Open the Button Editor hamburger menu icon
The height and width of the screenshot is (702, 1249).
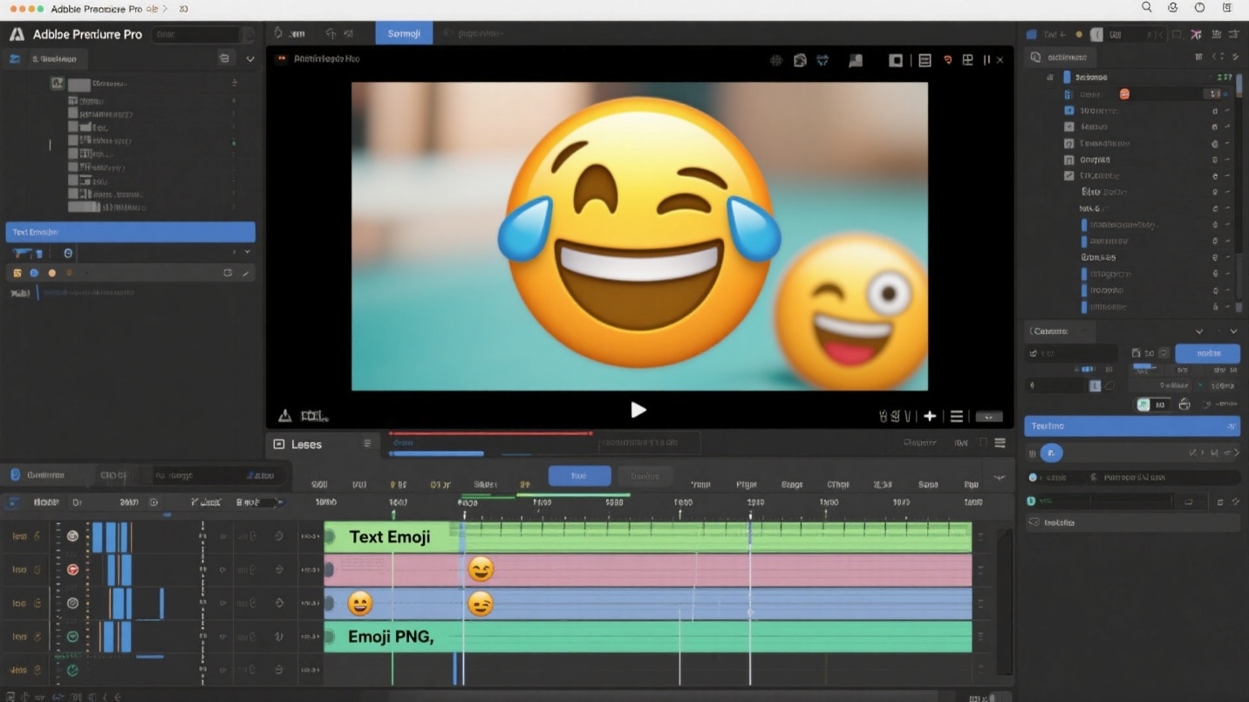[x=957, y=416]
